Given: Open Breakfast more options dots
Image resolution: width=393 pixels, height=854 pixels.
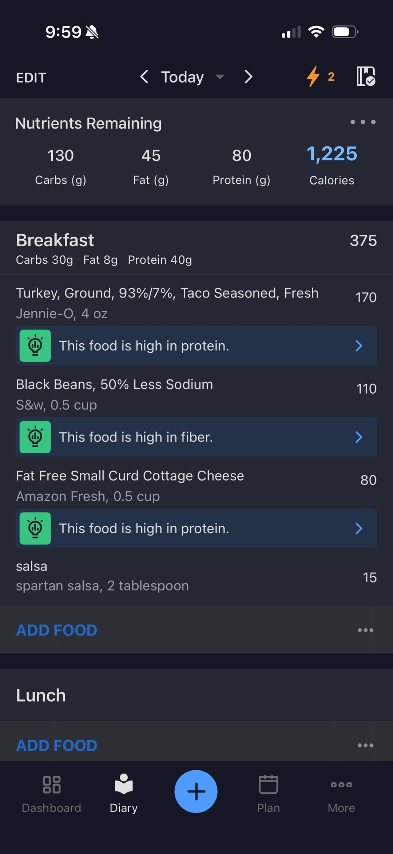Looking at the screenshot, I should click(365, 630).
